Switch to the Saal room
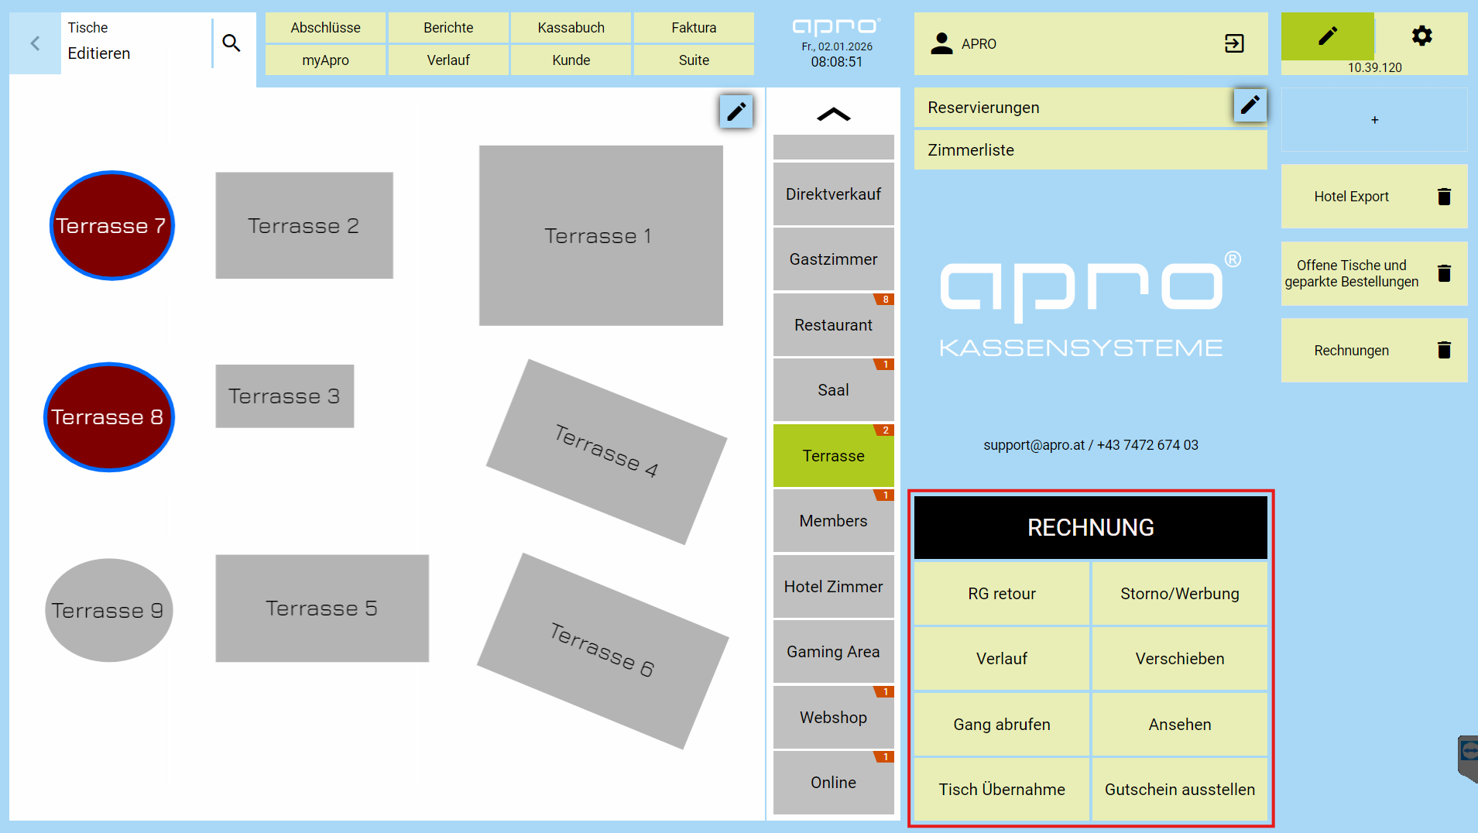This screenshot has width=1478, height=833. point(834,390)
